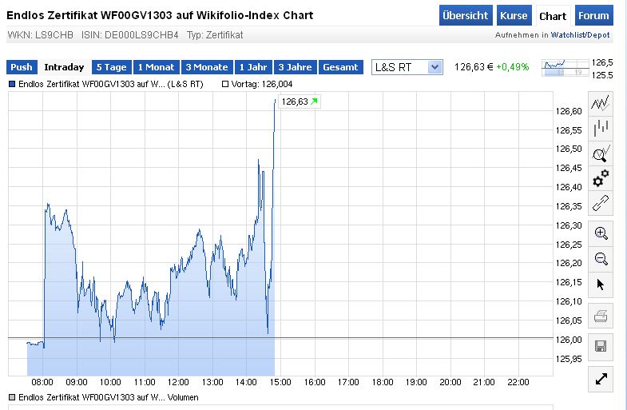Click the 22:00 time axis label
The width and height of the screenshot is (627, 410).
(518, 382)
